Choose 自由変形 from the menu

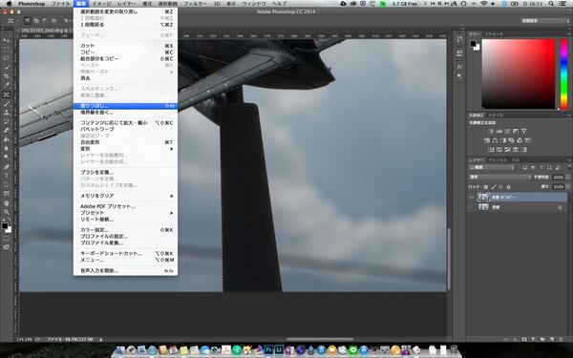click(x=126, y=142)
